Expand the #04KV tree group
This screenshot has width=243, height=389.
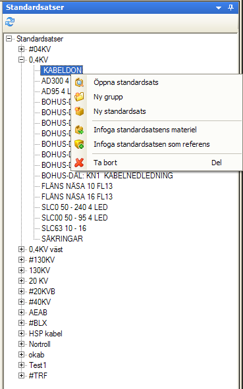click(22, 49)
